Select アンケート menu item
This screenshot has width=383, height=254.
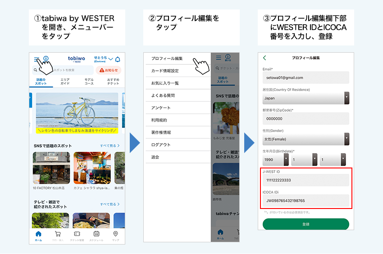pos(178,108)
